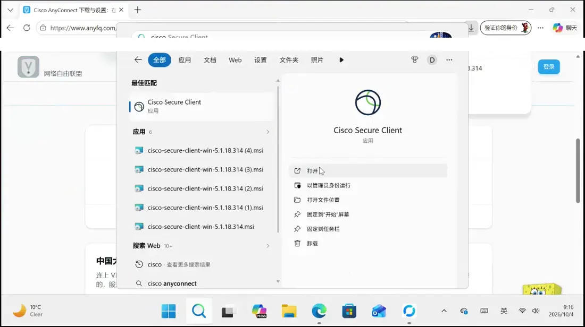
Task: Open Cisco Secure Client from the action list
Action: [368, 170]
